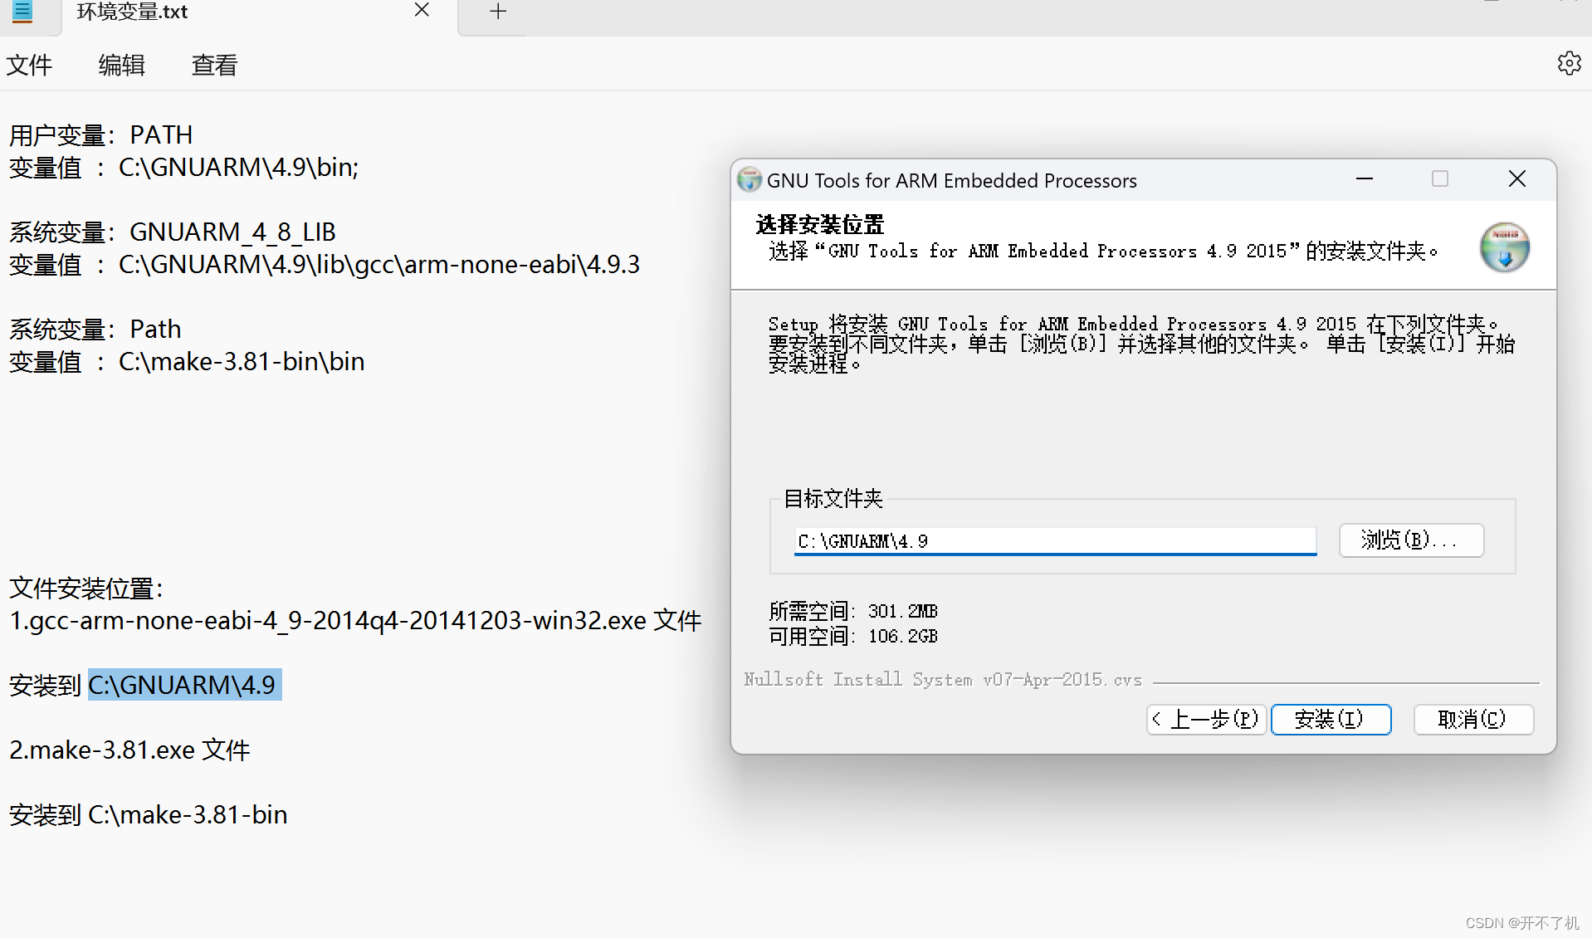Click the GNU Tools icon in the installer title bar
The height and width of the screenshot is (938, 1592).
point(750,179)
